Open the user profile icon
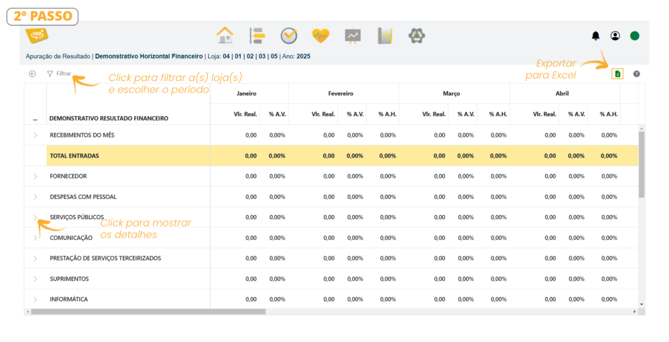This screenshot has width=669, height=342. click(x=615, y=36)
